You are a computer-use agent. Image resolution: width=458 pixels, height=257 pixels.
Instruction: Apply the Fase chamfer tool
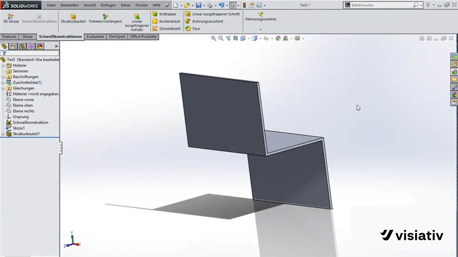click(193, 29)
